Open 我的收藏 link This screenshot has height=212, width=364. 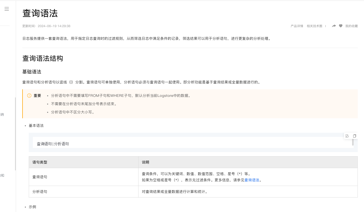point(352,26)
